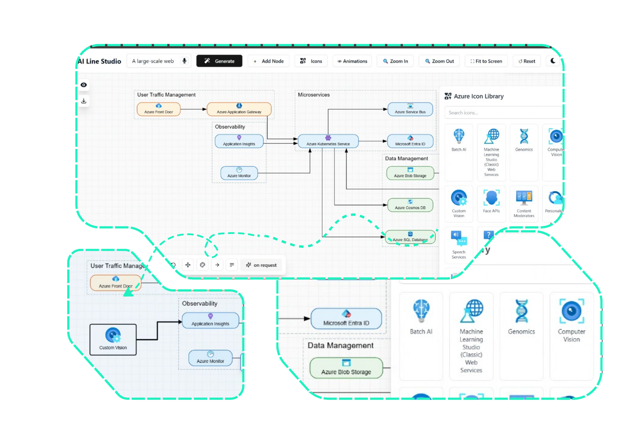Open the Icons panel from the toolbar
The width and height of the screenshot is (640, 427).
311,61
